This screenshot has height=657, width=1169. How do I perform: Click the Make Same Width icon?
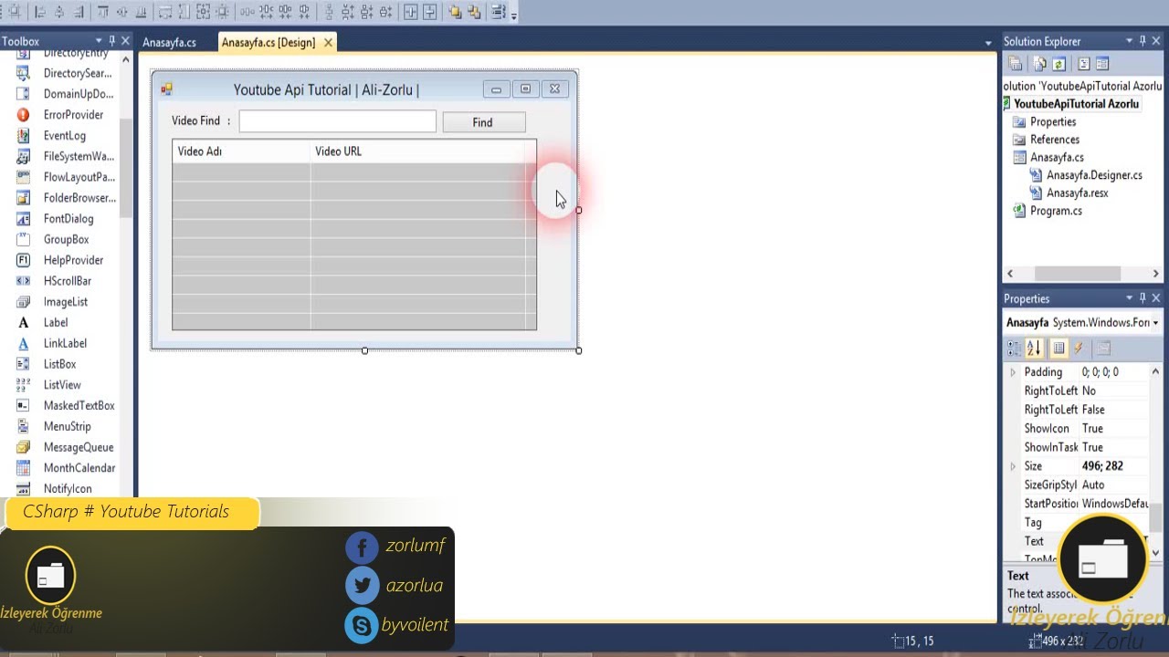click(x=164, y=12)
